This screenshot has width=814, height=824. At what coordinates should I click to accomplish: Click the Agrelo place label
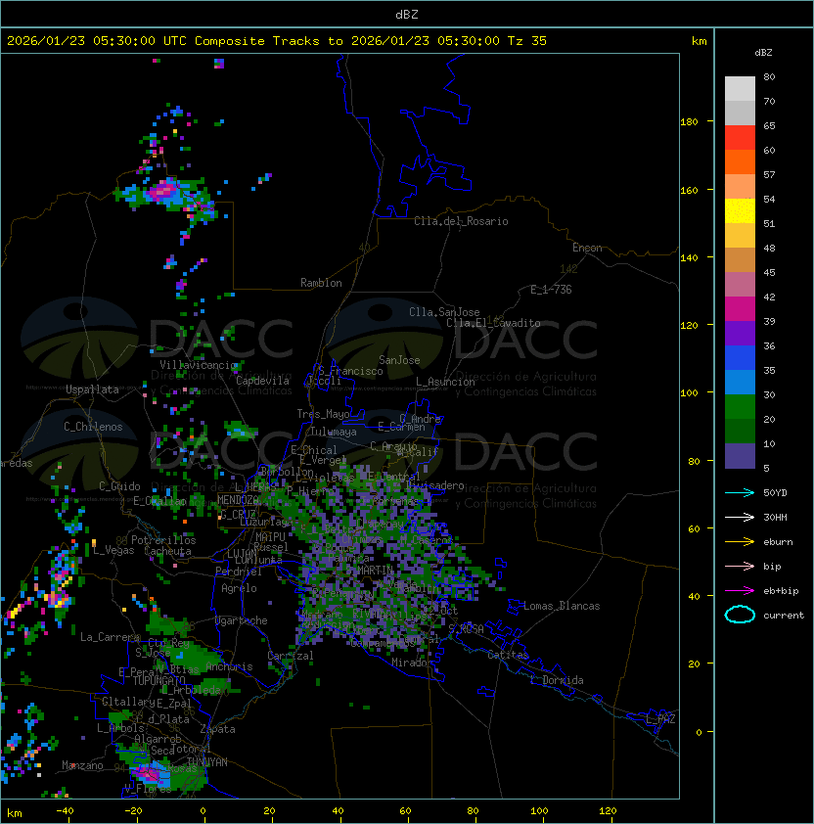(x=239, y=588)
